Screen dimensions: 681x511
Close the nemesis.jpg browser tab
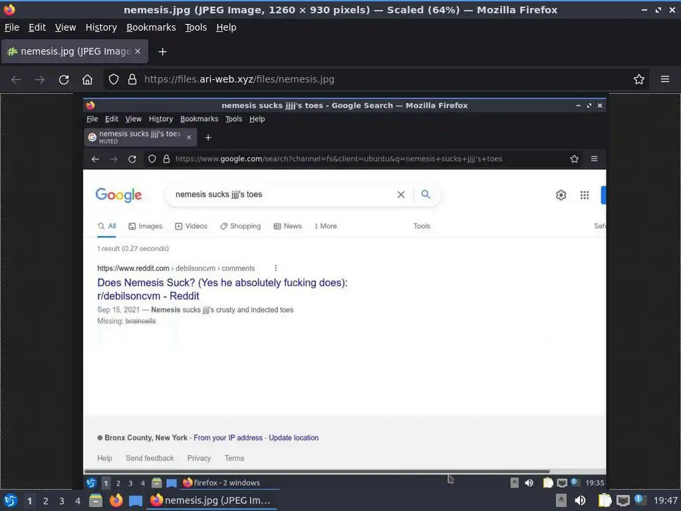138,51
